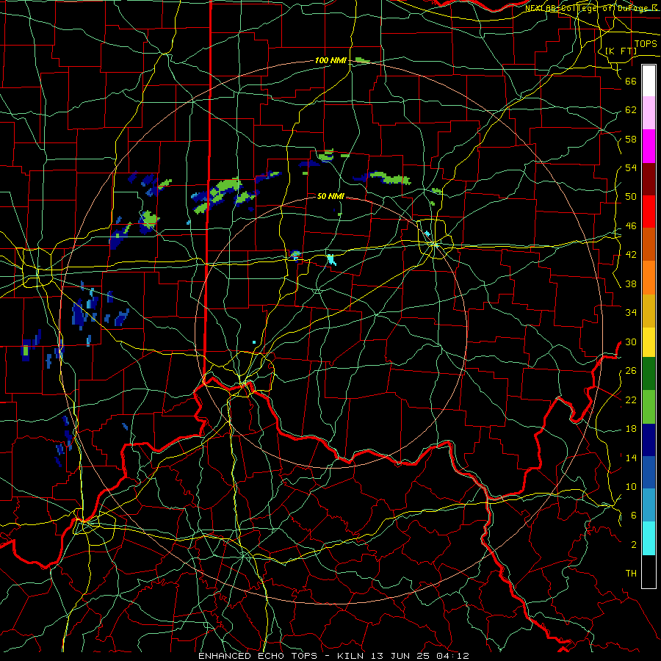
Task: Click the "TOPS" legend title
Action: coord(646,44)
